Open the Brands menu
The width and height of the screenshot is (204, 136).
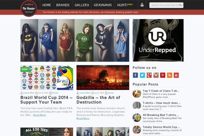(x=63, y=5)
